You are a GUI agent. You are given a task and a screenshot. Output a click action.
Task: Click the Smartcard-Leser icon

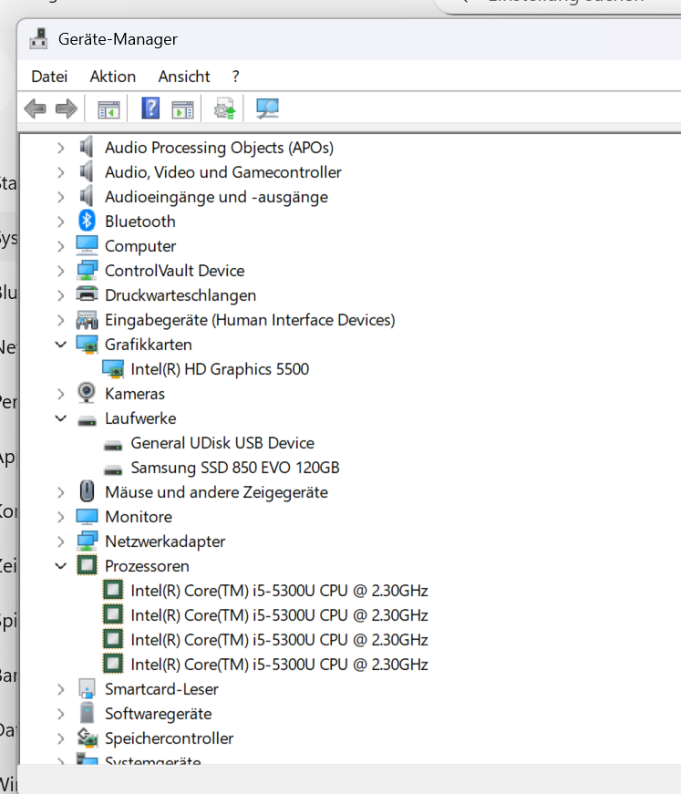point(88,688)
